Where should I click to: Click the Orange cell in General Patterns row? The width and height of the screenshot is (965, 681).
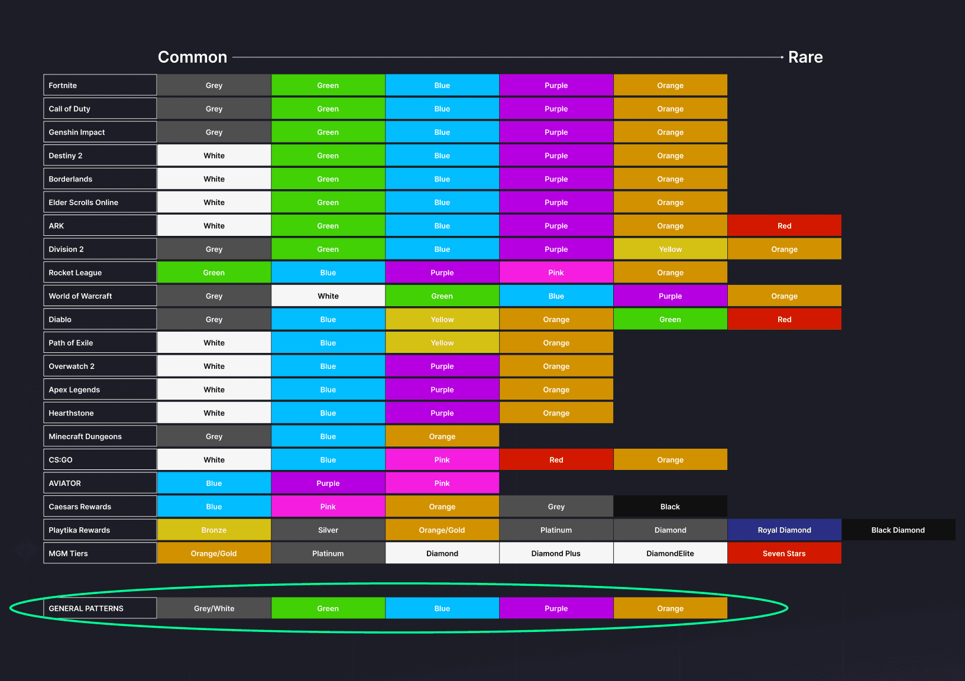click(670, 608)
